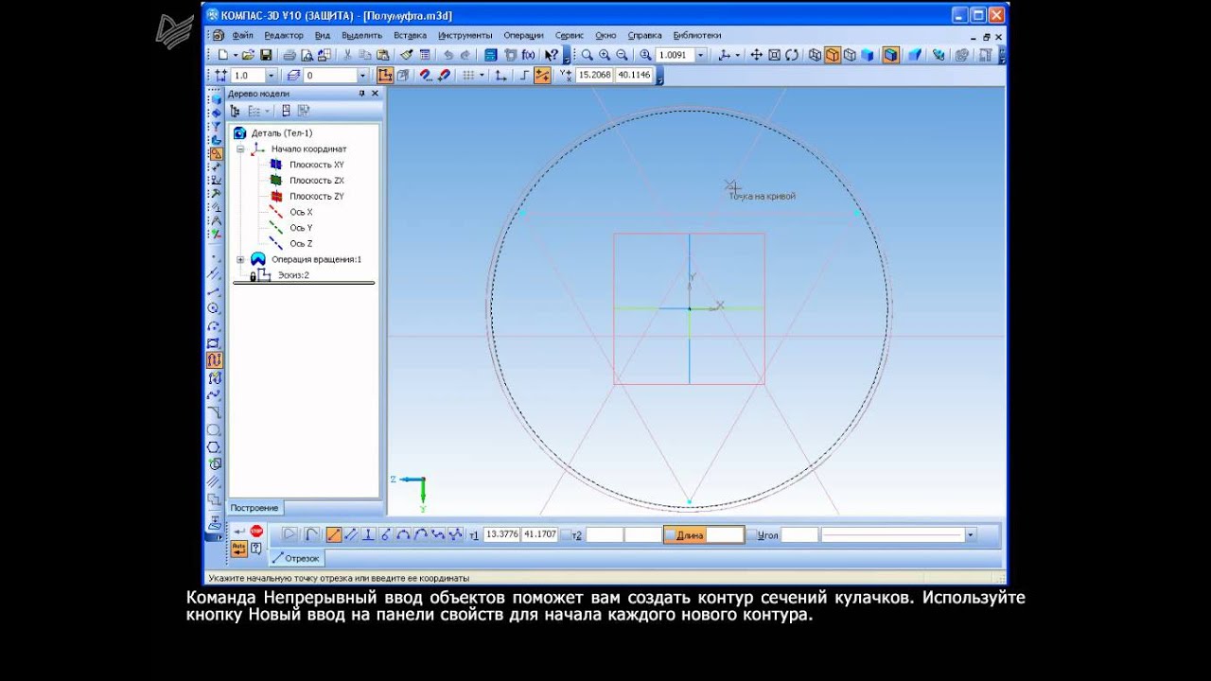This screenshot has height=681, width=1211.
Task: Save the document with the floppy icon
Action: click(267, 55)
